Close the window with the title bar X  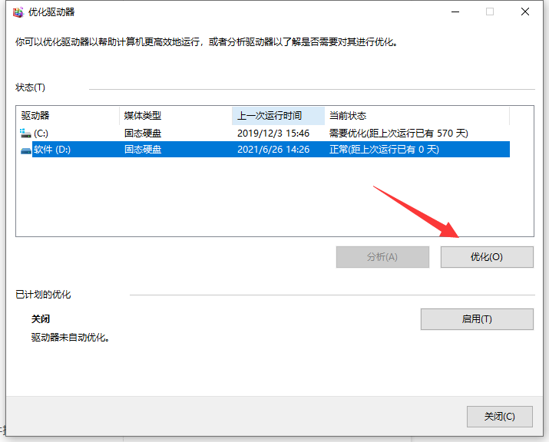tap(525, 12)
